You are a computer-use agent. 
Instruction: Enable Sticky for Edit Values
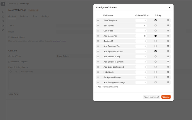coord(156,26)
